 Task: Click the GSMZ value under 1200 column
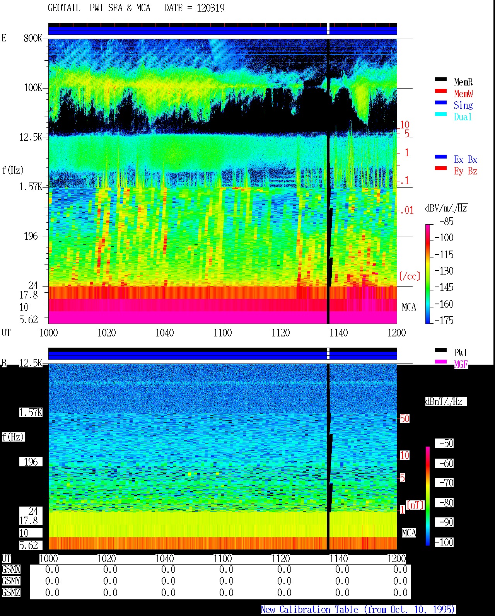pyautogui.click(x=400, y=592)
